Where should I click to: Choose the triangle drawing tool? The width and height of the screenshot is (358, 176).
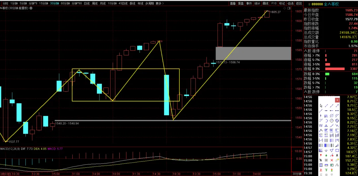(331, 150)
